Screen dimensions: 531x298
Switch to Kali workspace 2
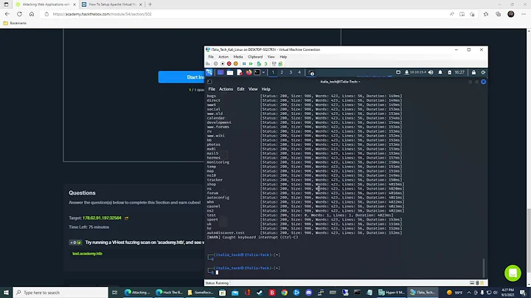[282, 72]
